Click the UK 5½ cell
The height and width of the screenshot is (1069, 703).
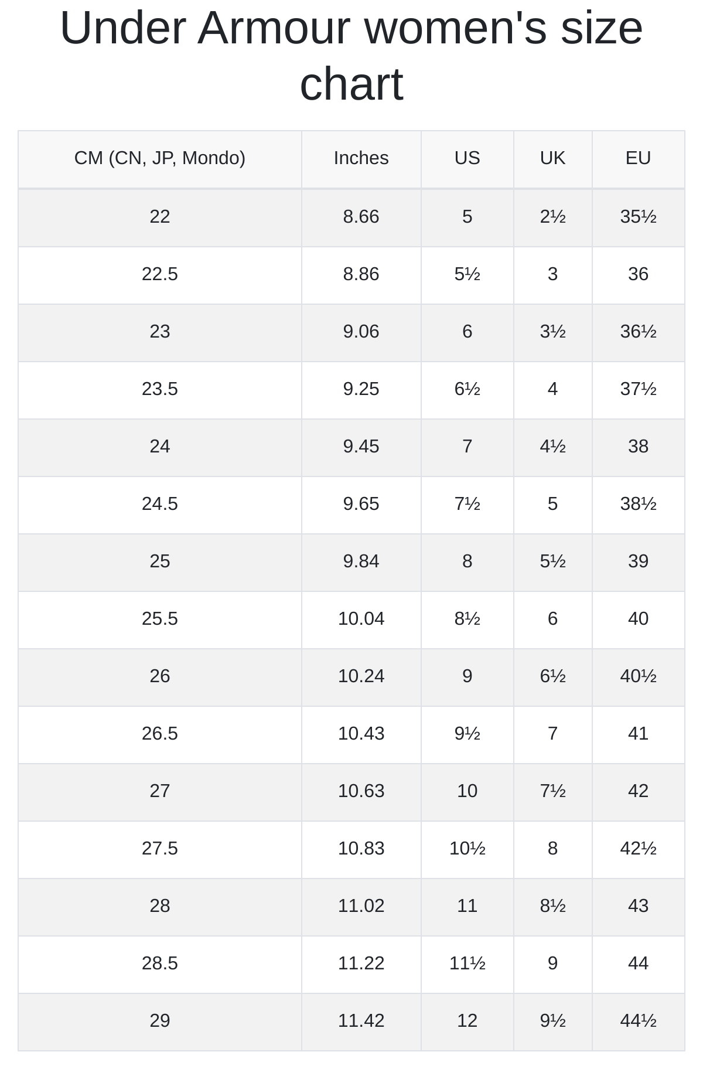click(553, 562)
